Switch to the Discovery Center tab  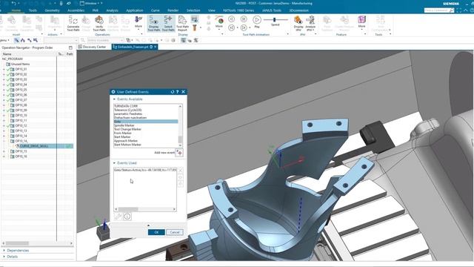92,47
